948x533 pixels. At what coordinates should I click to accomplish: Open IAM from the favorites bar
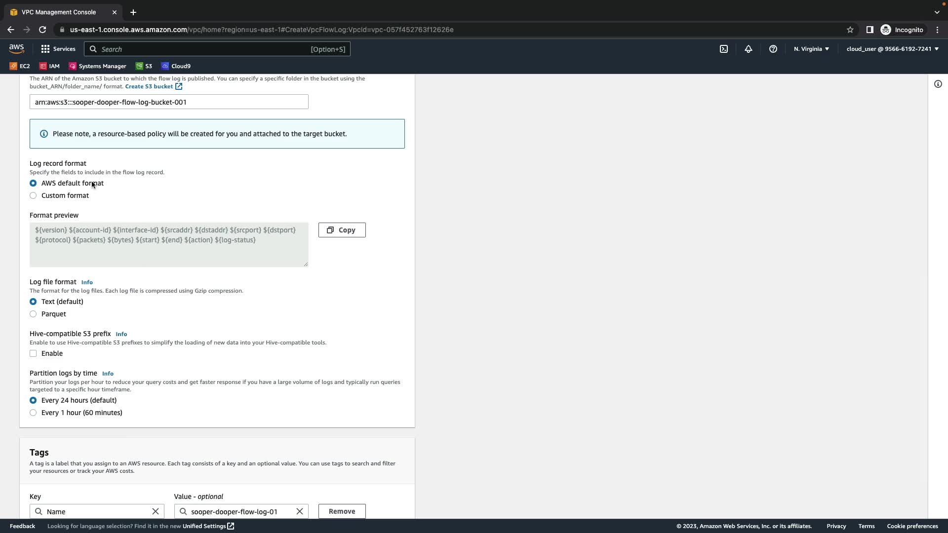click(x=49, y=66)
